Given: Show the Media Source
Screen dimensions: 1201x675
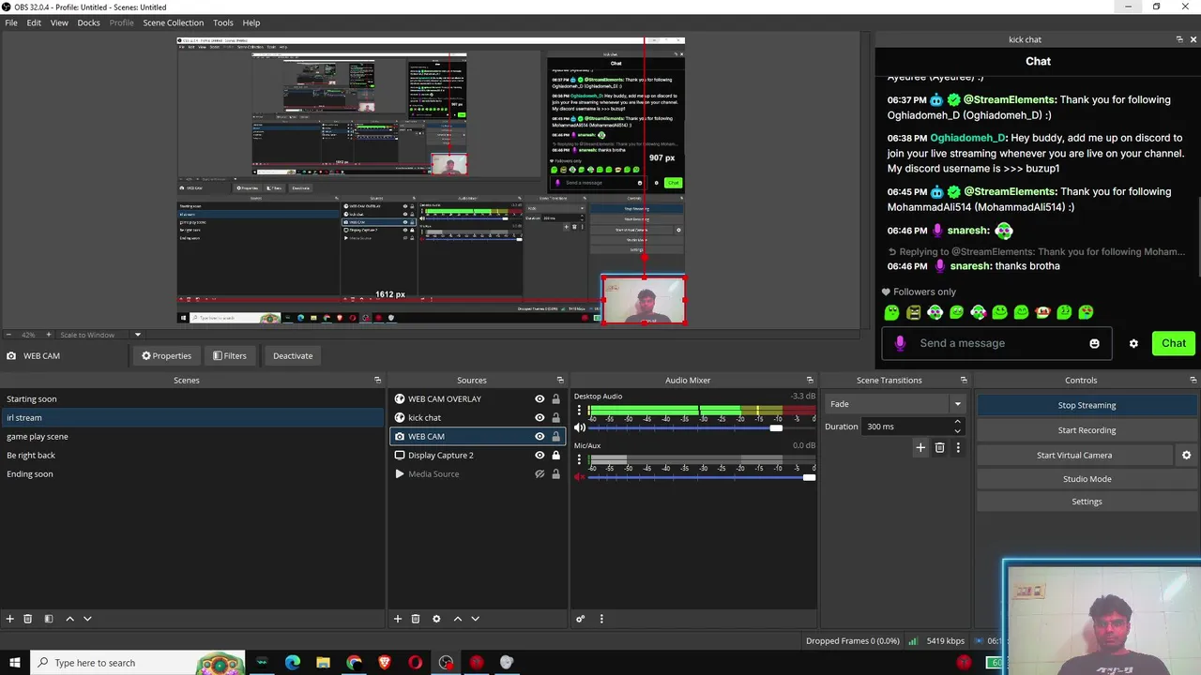Looking at the screenshot, I should click(540, 473).
